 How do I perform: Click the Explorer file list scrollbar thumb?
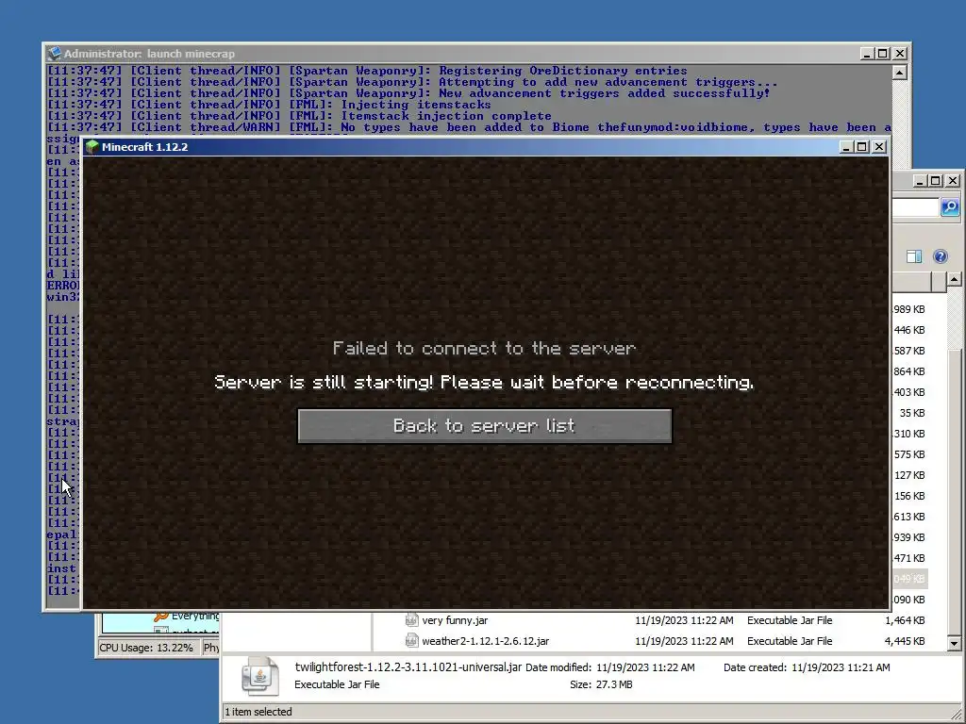click(955, 492)
